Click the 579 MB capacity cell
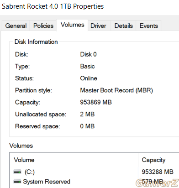 153,181
